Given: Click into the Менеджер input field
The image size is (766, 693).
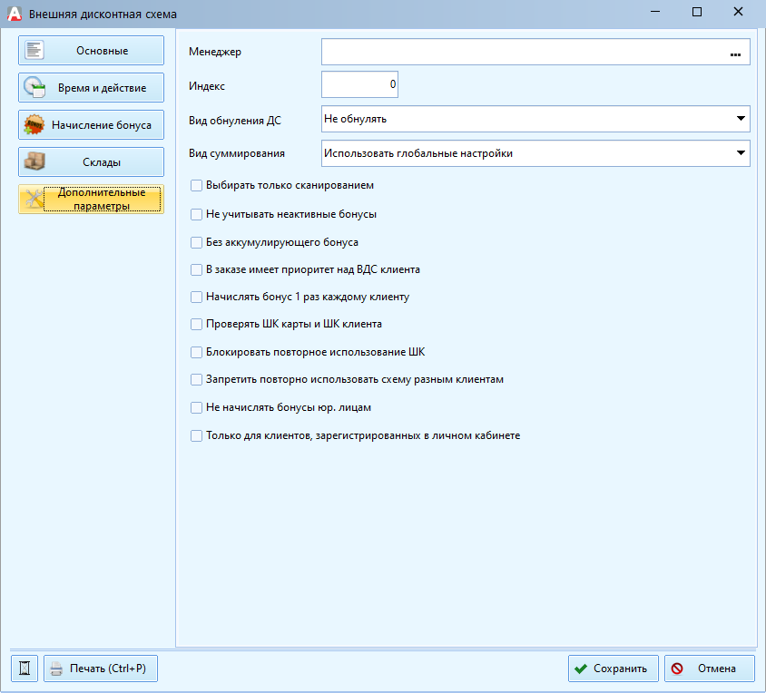Looking at the screenshot, I should (x=535, y=52).
